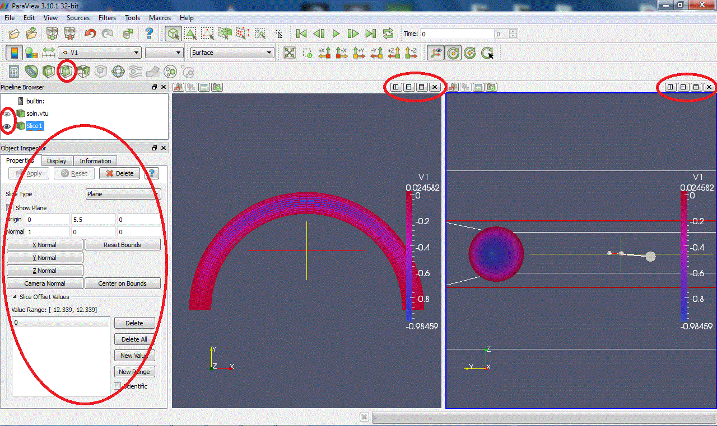This screenshot has height=426, width=717.
Task: Click the Time value field
Action: pos(457,34)
